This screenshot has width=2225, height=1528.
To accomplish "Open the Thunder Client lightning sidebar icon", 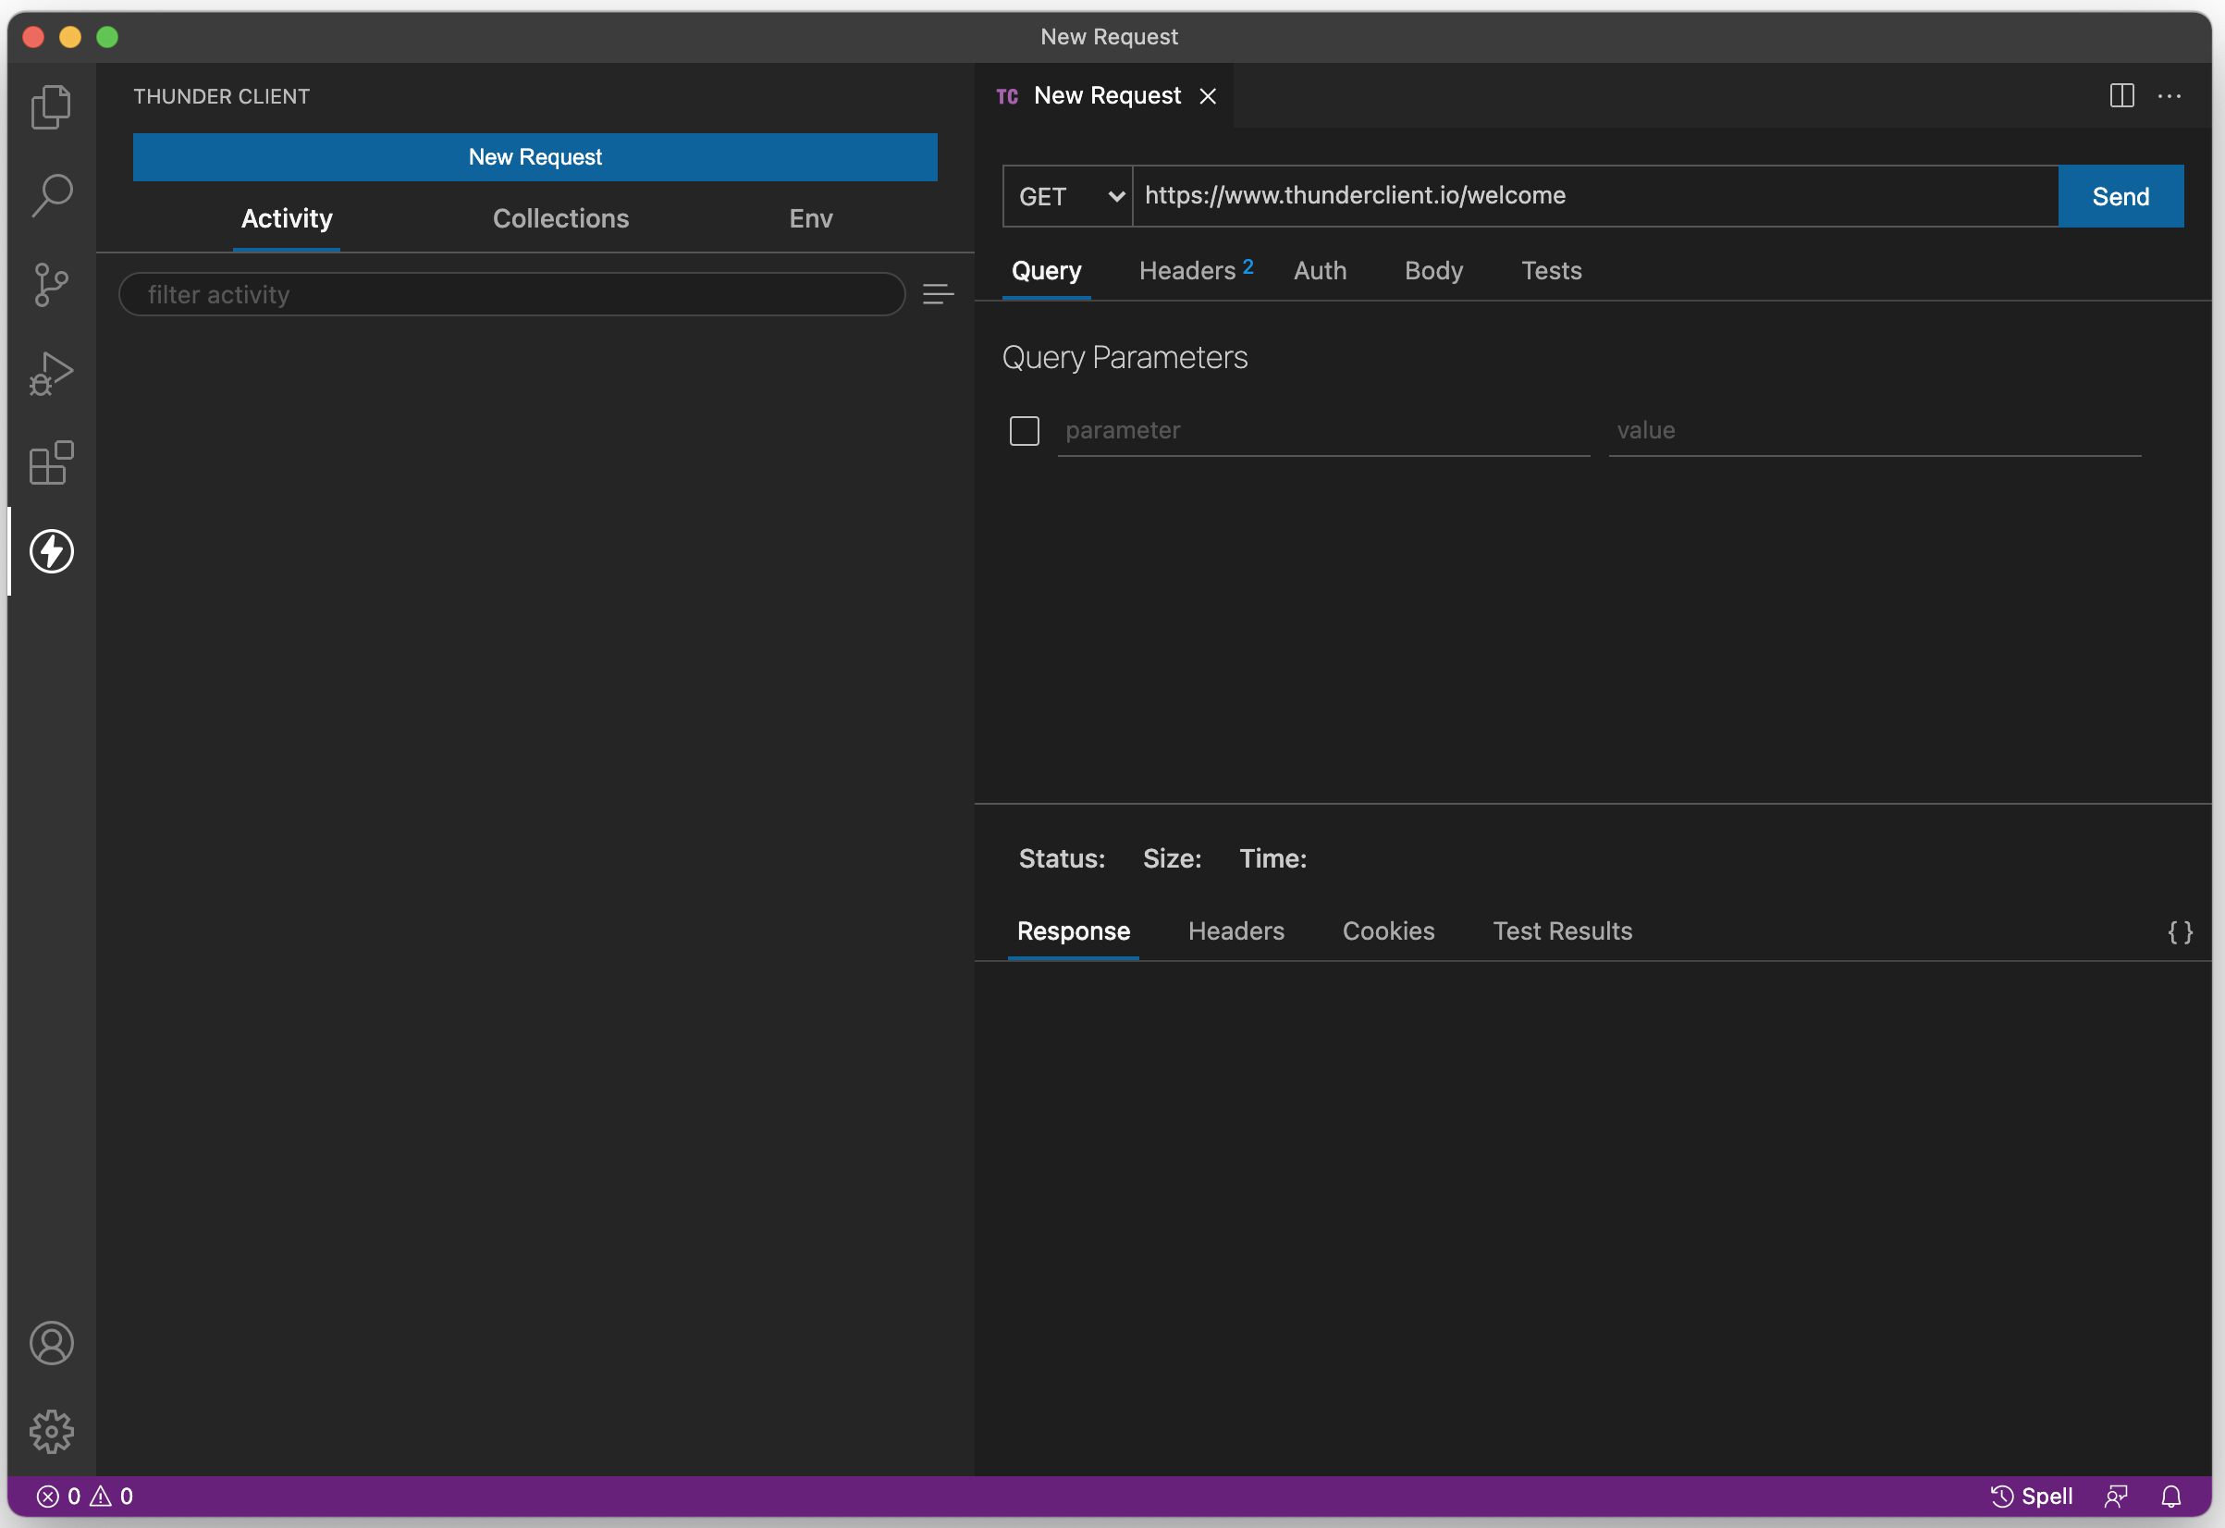I will click(51, 550).
